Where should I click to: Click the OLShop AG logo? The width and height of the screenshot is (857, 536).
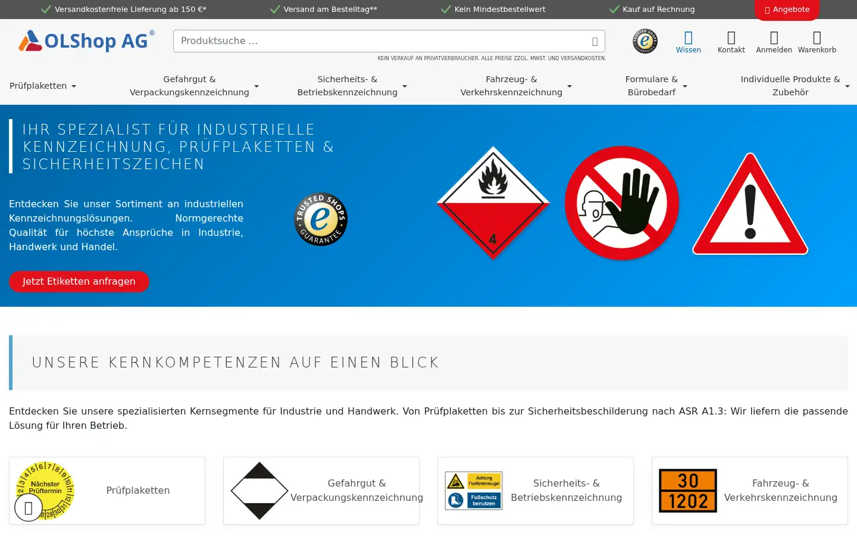point(86,41)
